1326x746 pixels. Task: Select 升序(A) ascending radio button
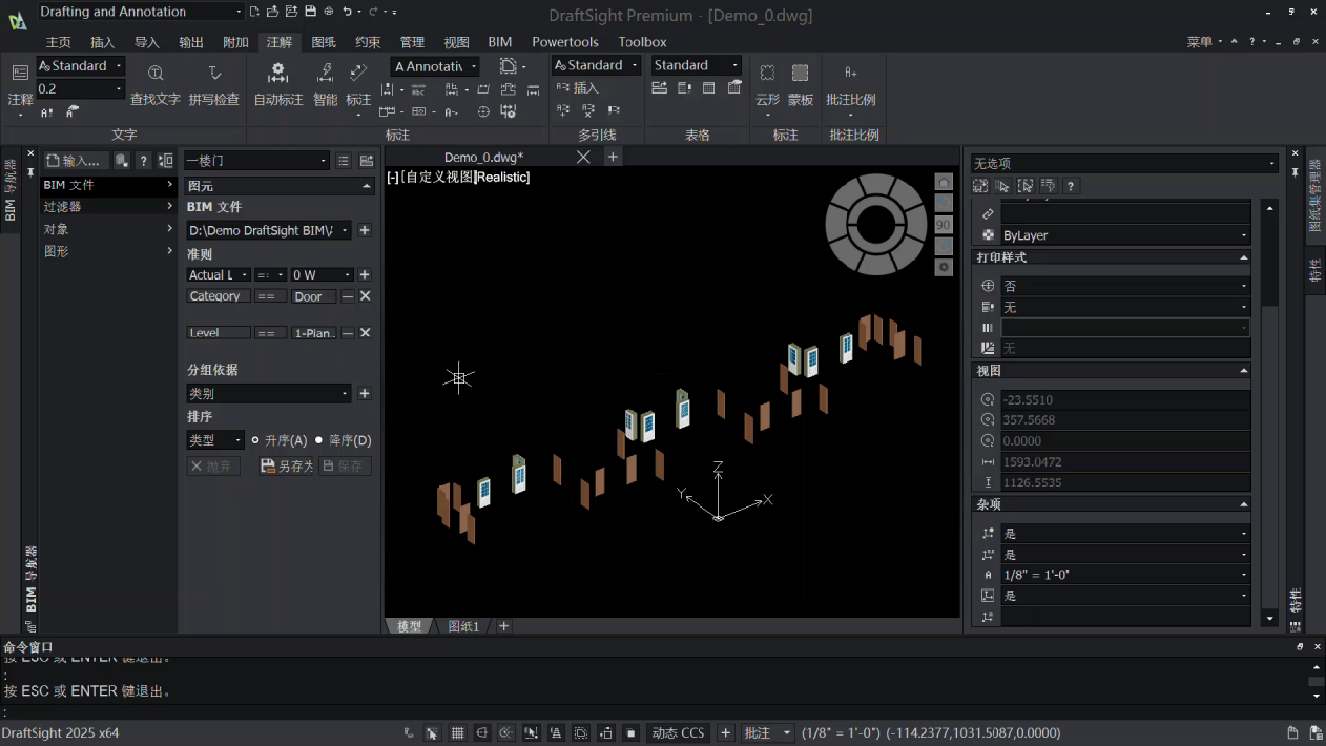pos(255,441)
